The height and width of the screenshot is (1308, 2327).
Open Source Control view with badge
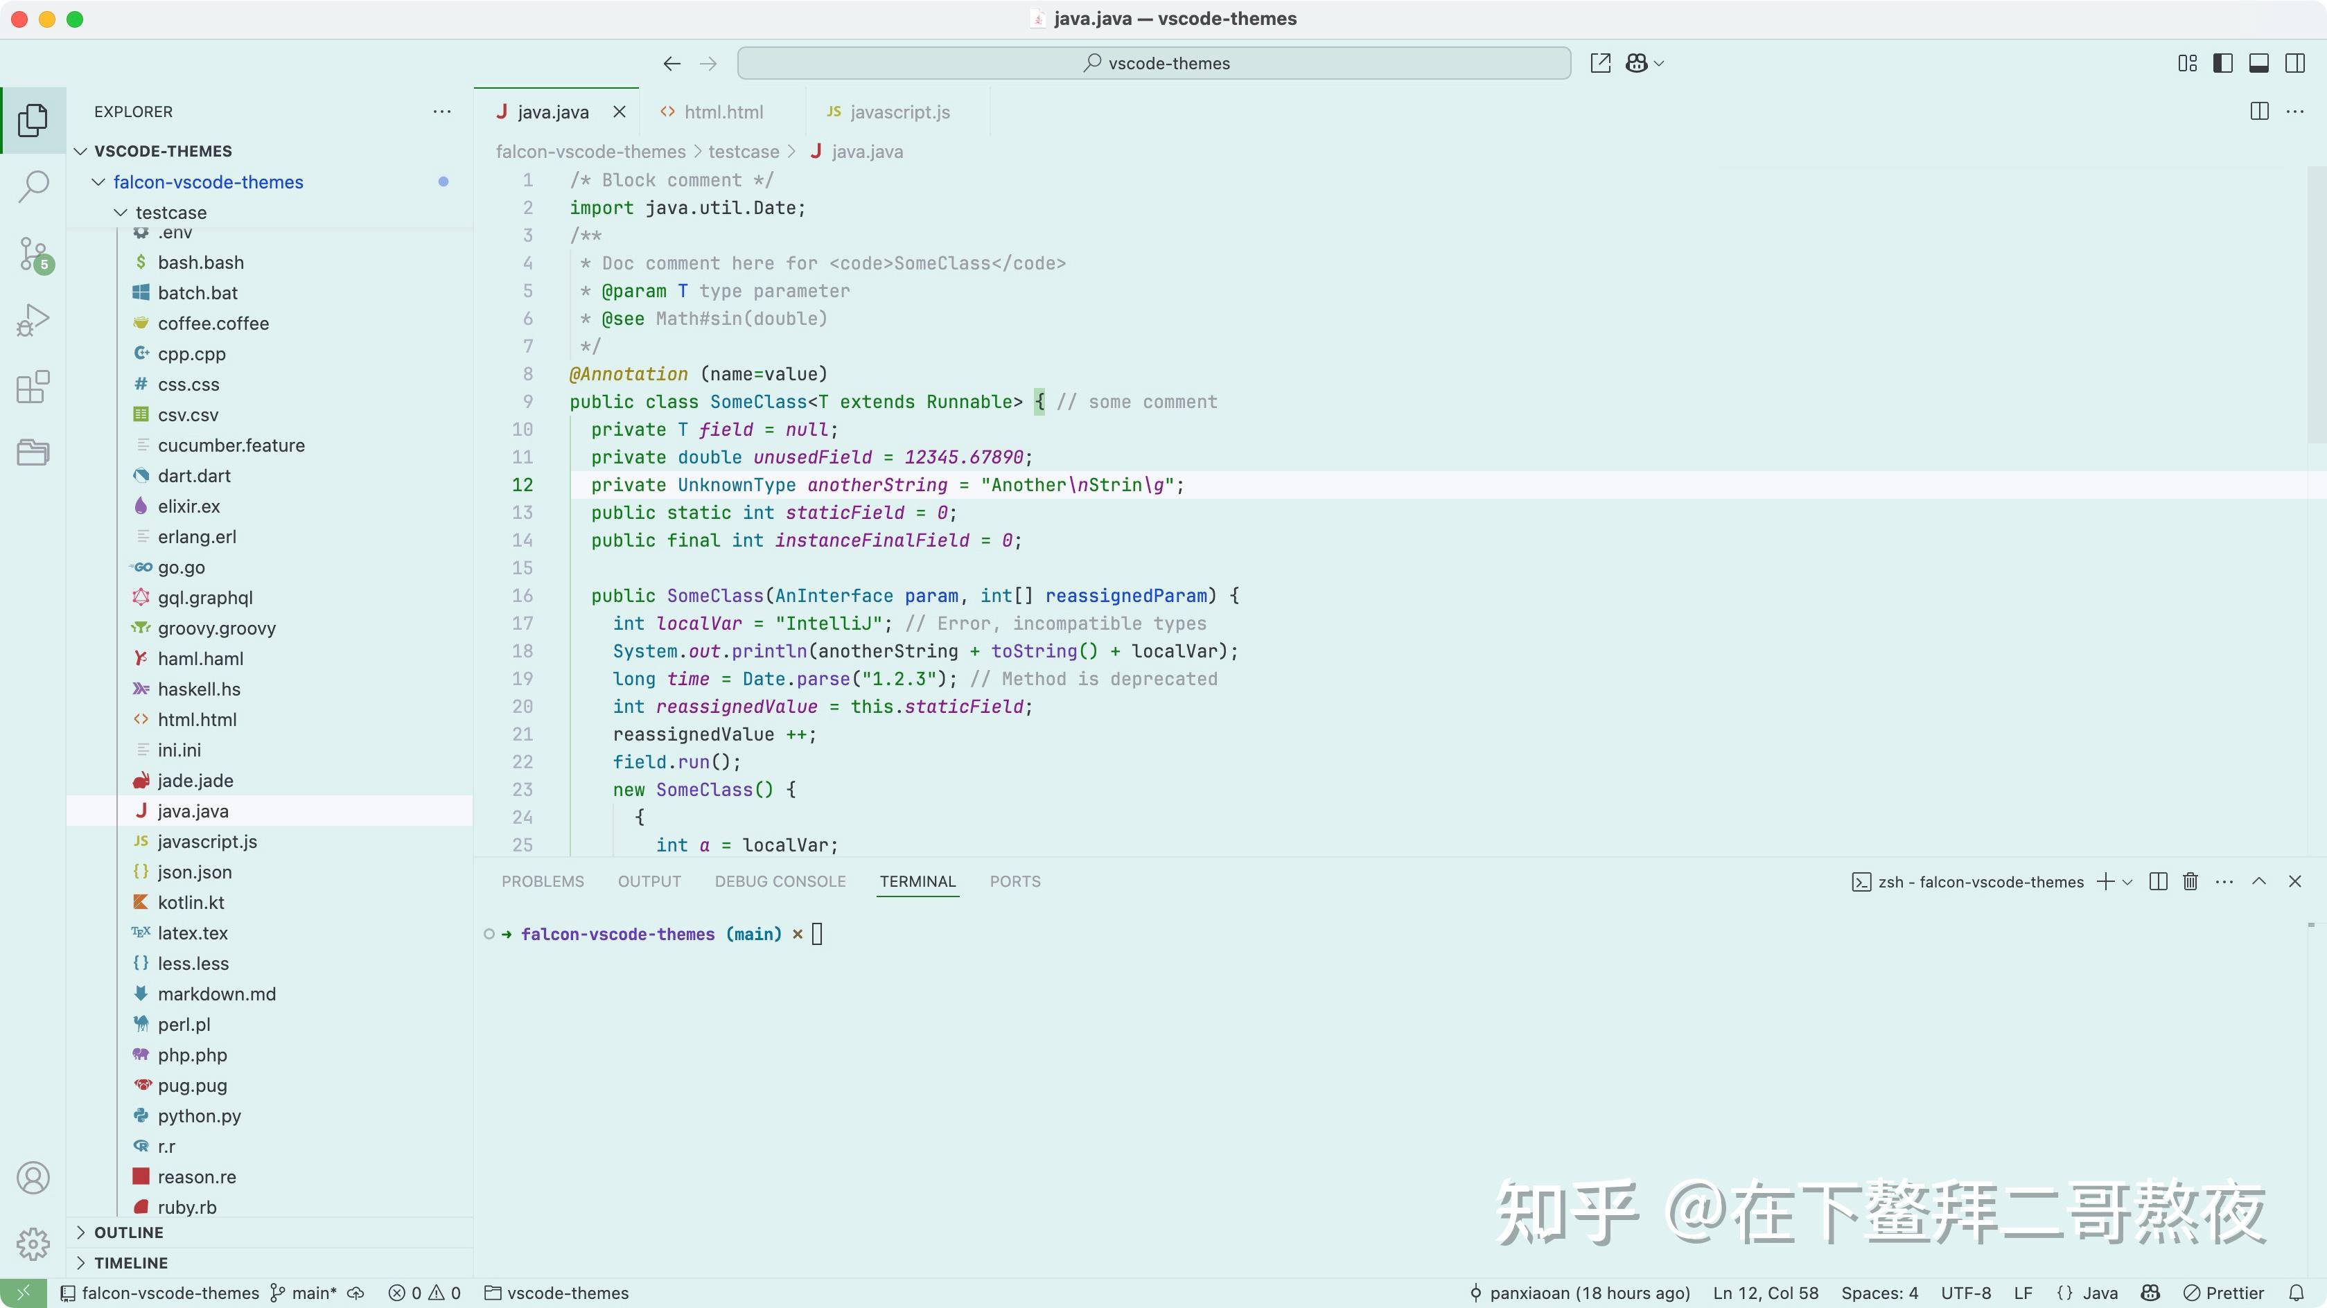point(33,254)
